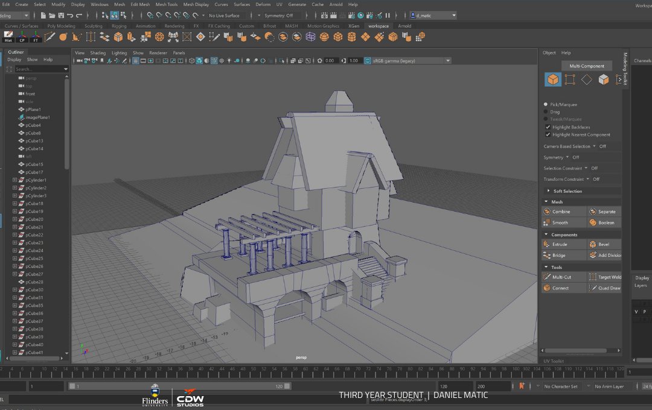Switch to Poly Modeling shelf tab
The width and height of the screenshot is (652, 410).
click(x=61, y=26)
